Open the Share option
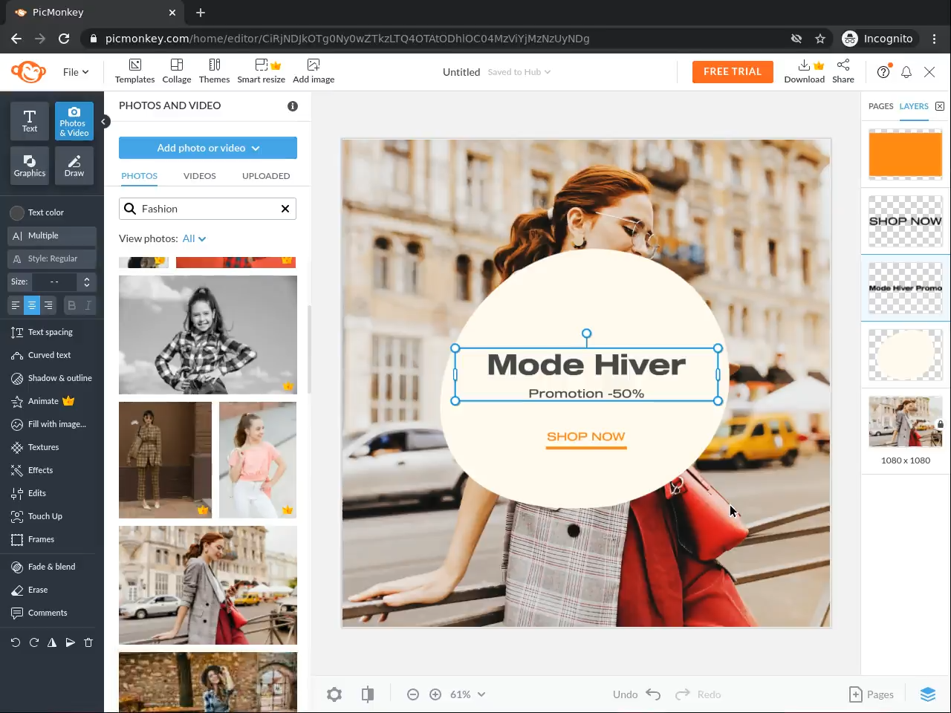951x713 pixels. click(843, 71)
